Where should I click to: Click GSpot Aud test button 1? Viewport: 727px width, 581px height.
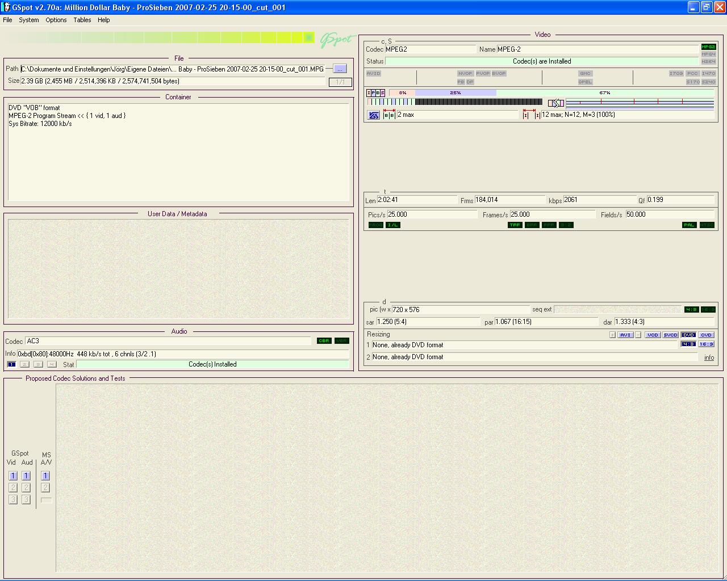26,476
